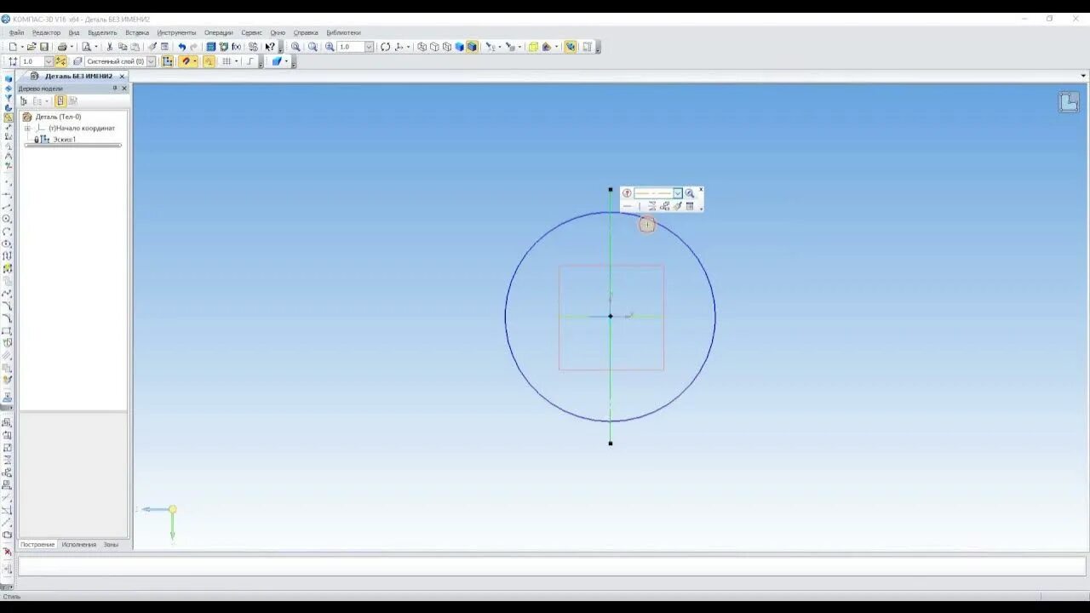Close the Дерево модели panel
Image resolution: width=1090 pixels, height=613 pixels.
(124, 88)
